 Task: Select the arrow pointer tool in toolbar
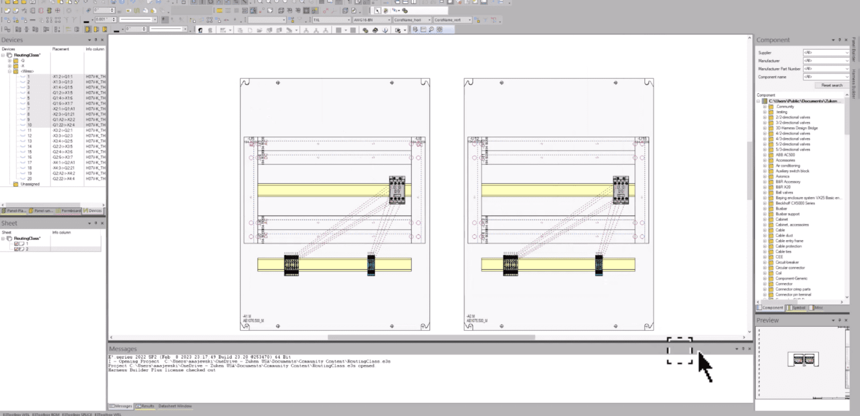[377, 10]
